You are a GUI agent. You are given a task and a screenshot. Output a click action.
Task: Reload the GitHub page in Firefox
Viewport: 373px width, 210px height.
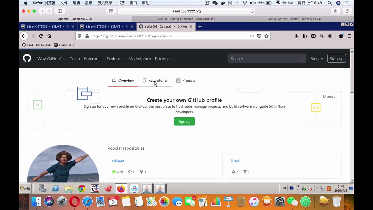click(x=41, y=36)
